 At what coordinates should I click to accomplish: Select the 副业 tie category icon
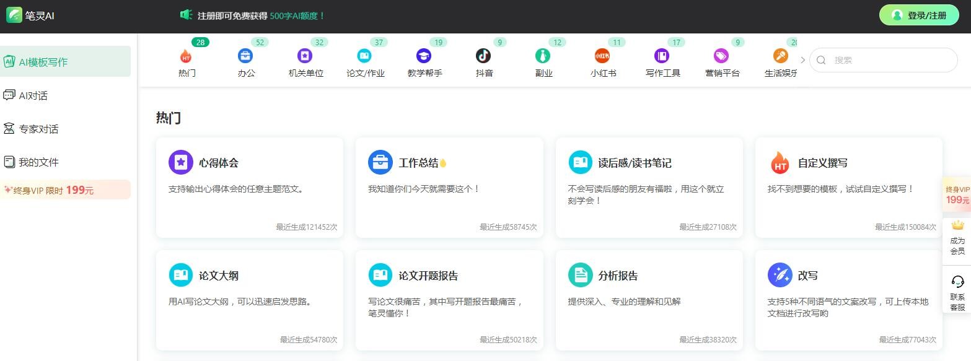click(543, 56)
